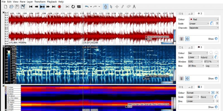Switch to tab 2 in waveform pane properties
Viewport: 223px width, 111px height.
[191, 13]
